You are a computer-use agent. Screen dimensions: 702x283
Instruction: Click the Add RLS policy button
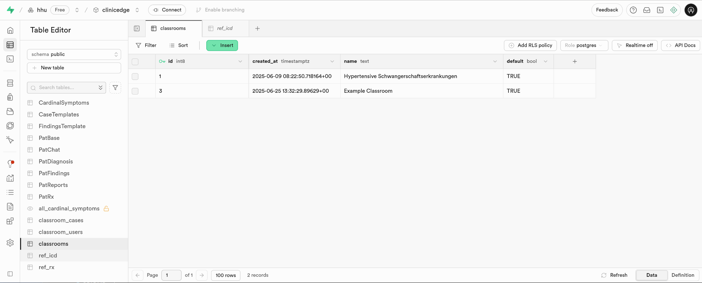530,45
